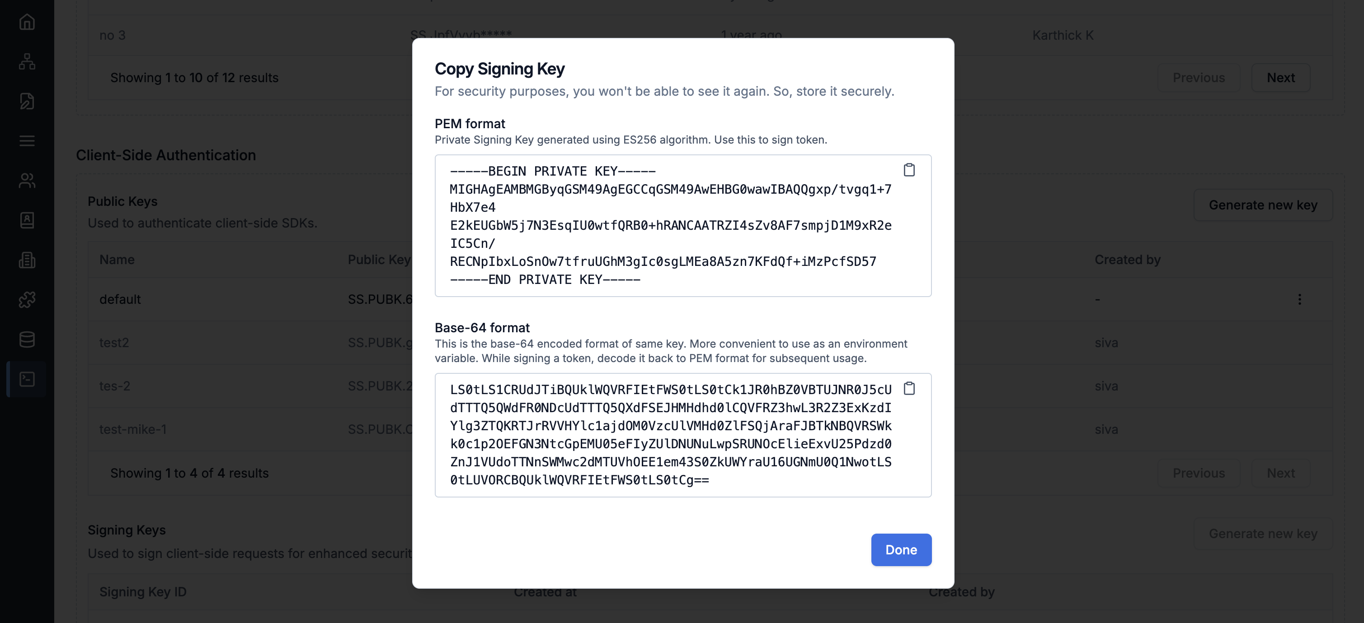Open the contact badge sidebar icon
The image size is (1364, 623).
[x=27, y=220]
